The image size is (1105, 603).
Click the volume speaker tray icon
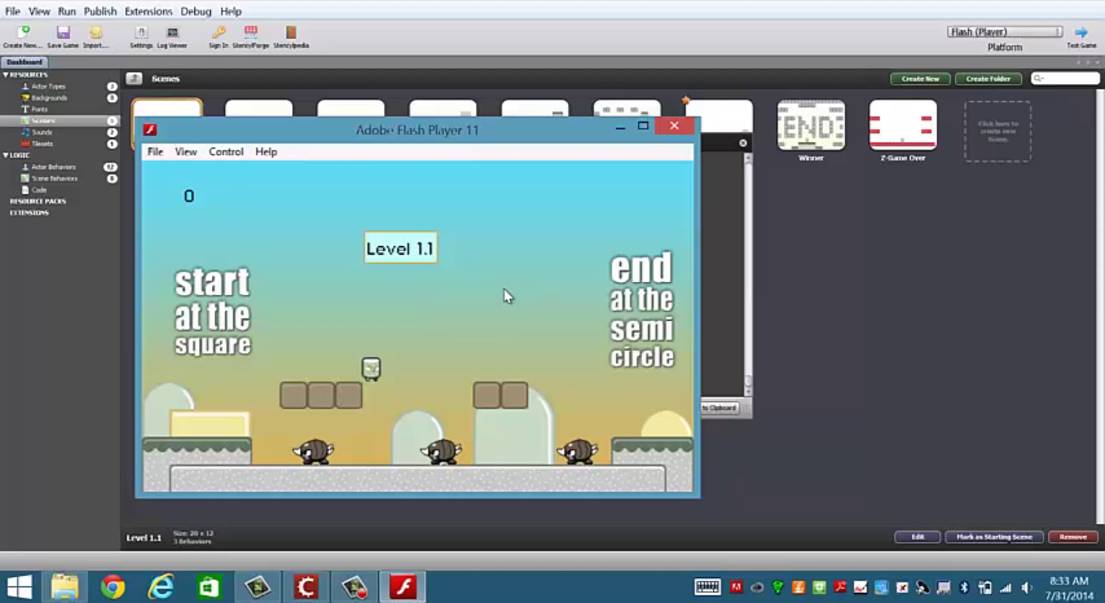(x=1027, y=587)
